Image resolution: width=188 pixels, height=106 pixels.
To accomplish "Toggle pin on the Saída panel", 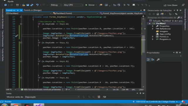I will click(140, 93).
